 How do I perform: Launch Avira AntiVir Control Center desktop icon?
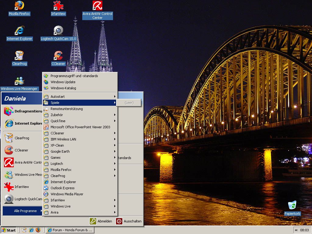tap(97, 6)
